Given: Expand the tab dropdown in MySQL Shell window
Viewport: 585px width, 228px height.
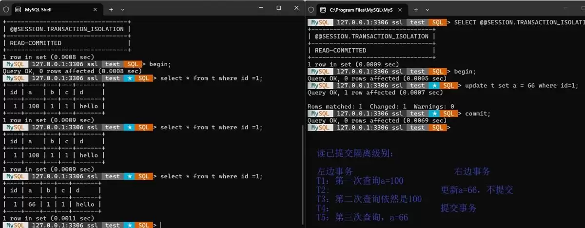Looking at the screenshot, I should pyautogui.click(x=122, y=9).
